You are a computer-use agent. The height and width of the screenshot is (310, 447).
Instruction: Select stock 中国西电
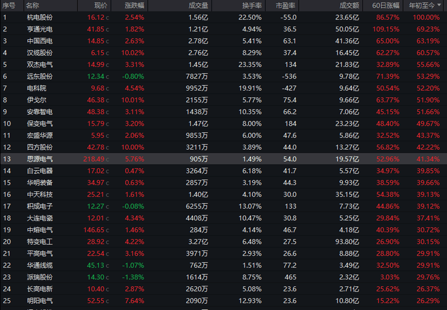(x=40, y=41)
